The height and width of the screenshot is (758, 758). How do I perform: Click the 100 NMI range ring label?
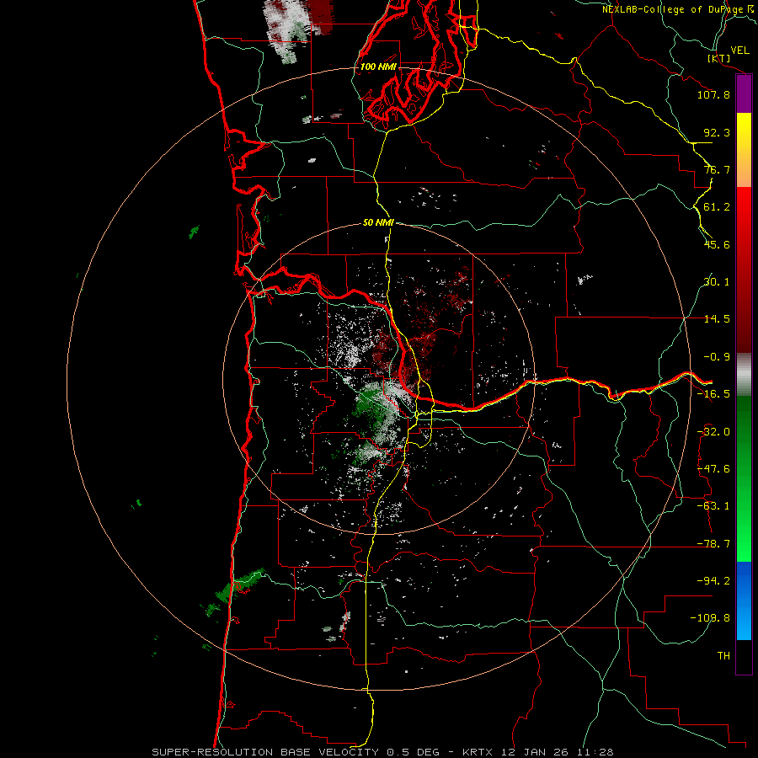(x=378, y=67)
